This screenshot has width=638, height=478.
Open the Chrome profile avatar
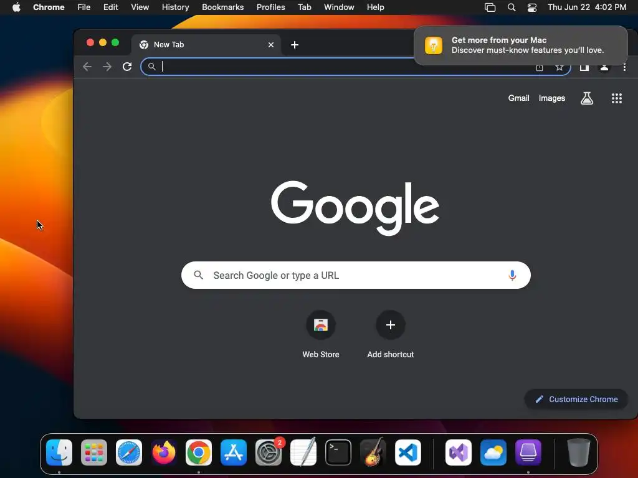click(604, 67)
